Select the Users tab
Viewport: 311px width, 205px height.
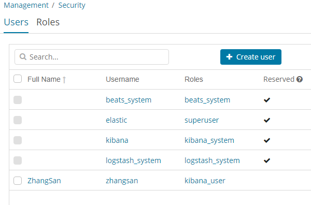tap(16, 22)
